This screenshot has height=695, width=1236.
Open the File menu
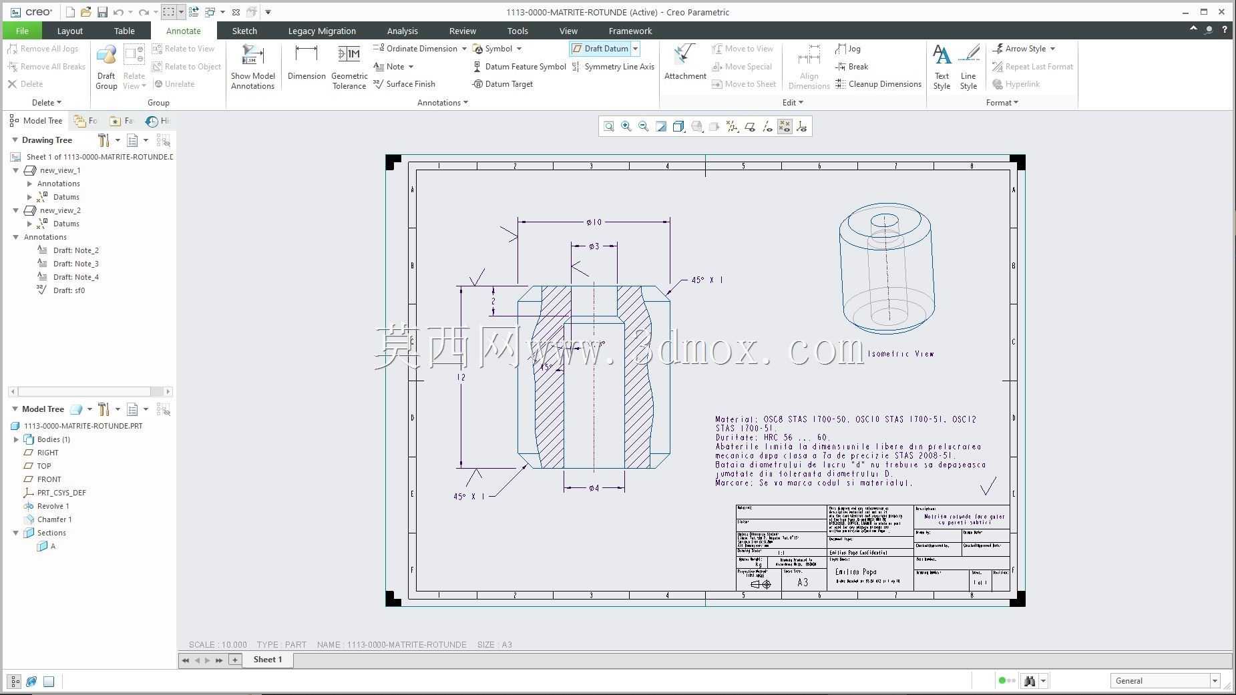coord(22,31)
